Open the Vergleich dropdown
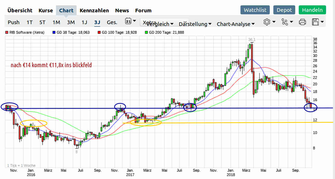The height and width of the screenshot is (179, 335). (x=160, y=24)
